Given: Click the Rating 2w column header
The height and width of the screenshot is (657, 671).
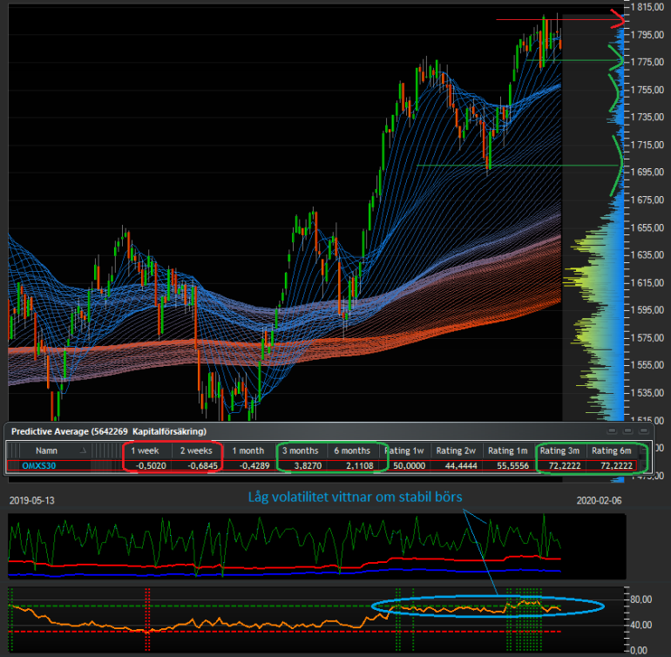Looking at the screenshot, I should pos(456,450).
